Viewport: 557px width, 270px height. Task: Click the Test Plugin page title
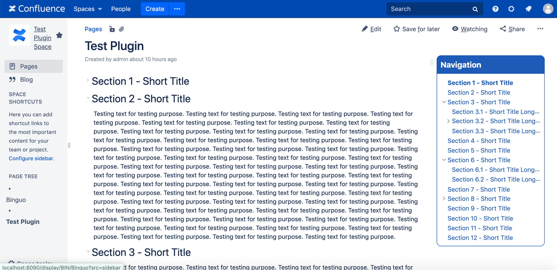click(114, 46)
